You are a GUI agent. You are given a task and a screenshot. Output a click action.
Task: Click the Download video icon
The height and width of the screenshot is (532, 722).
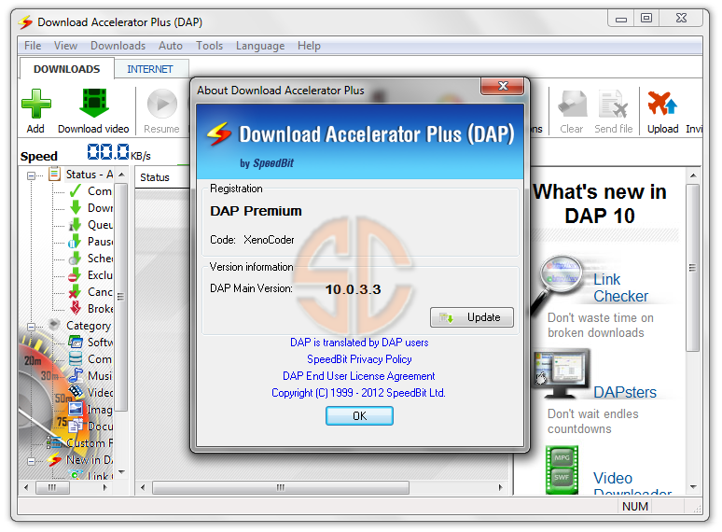94,103
